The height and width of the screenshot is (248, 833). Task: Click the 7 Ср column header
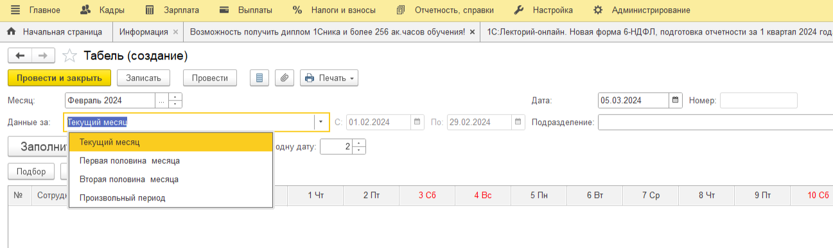click(651, 195)
